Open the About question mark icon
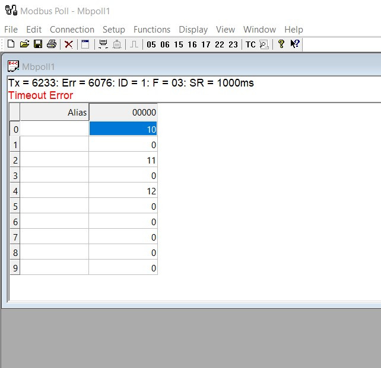 coord(281,44)
